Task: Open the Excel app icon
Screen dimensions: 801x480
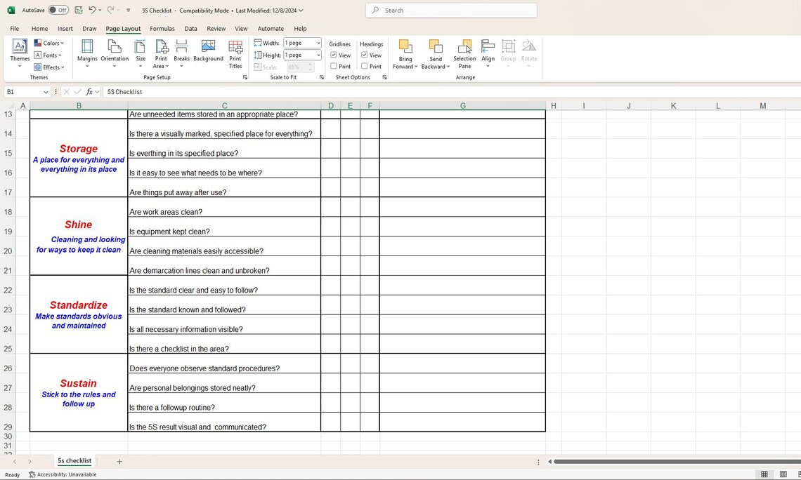Action: pyautogui.click(x=11, y=11)
